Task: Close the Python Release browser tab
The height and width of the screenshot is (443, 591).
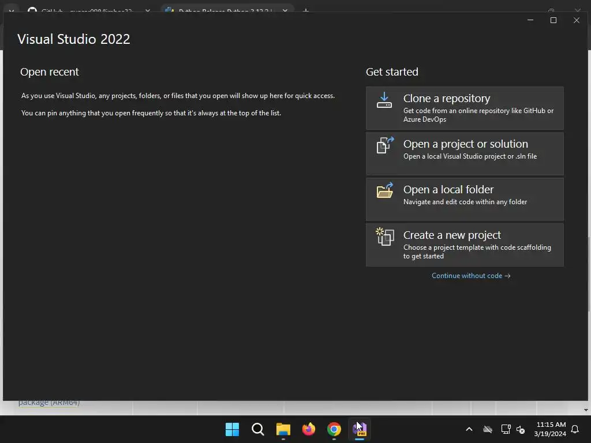Action: click(x=285, y=10)
